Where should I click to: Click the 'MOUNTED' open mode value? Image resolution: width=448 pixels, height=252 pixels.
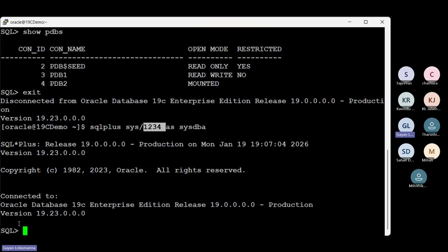tap(203, 84)
